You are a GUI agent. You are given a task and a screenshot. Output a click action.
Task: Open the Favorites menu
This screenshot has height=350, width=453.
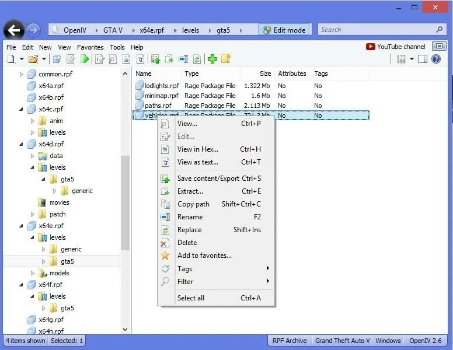(90, 47)
